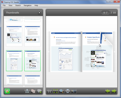Maximize the Flipping PDF Reader window
121x98 pixels.
[x=112, y=2]
